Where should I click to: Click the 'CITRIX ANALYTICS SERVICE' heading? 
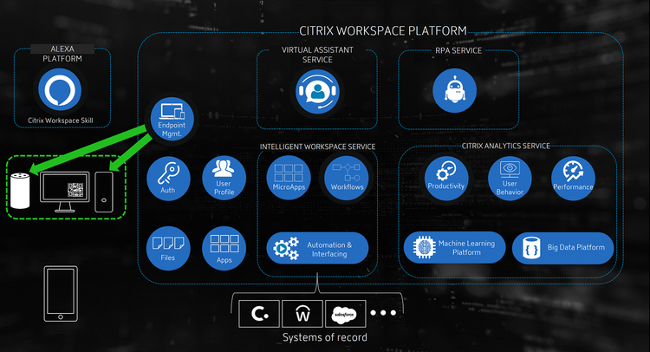506,146
